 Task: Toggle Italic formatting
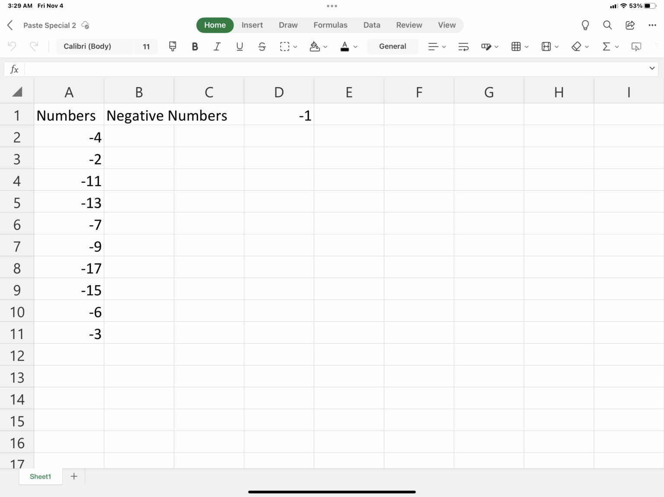pos(217,46)
